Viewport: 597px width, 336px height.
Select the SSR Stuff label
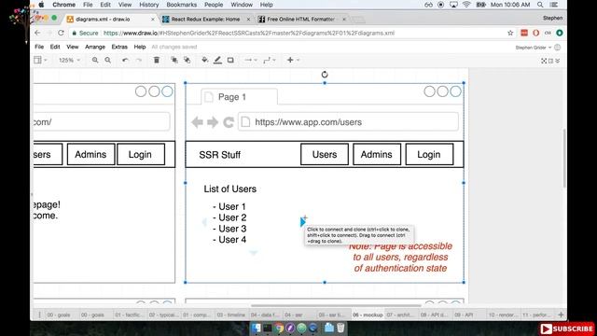(x=220, y=155)
